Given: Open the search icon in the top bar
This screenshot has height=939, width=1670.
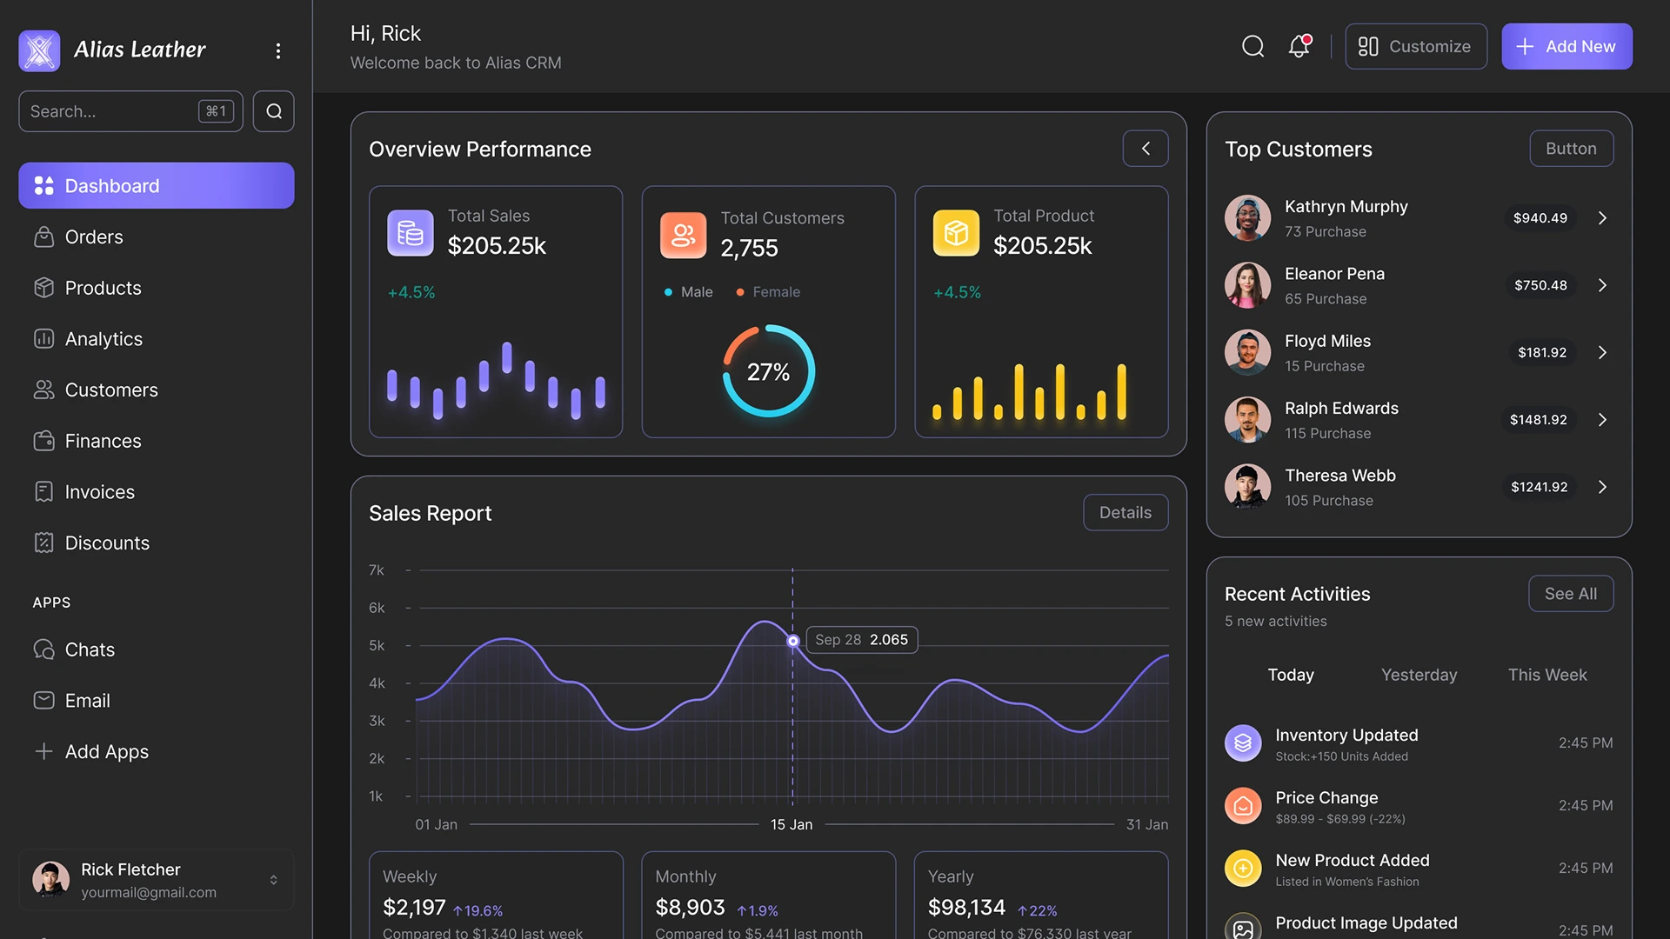Looking at the screenshot, I should 1252,46.
